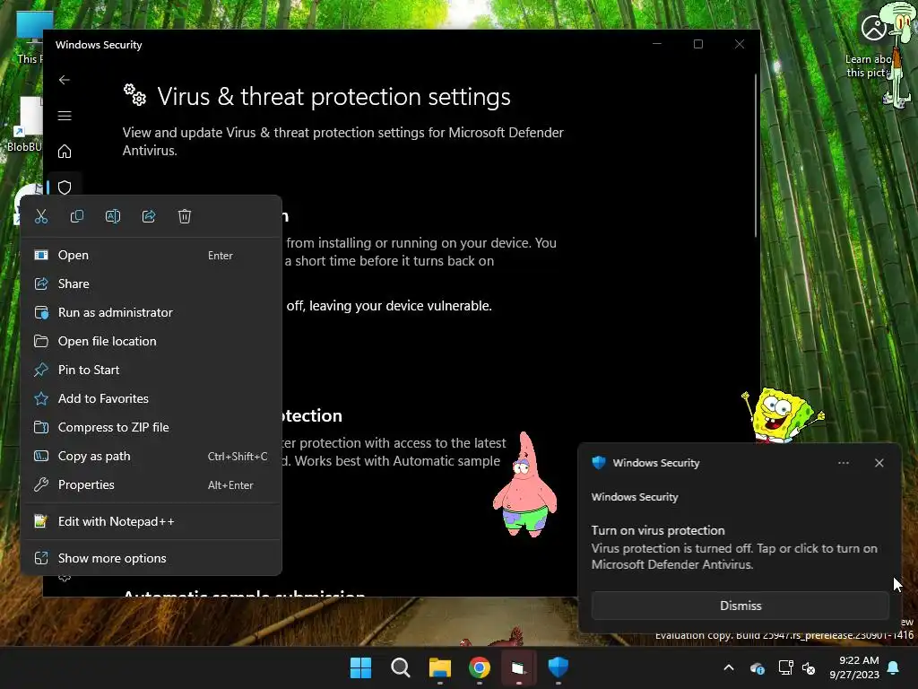This screenshot has height=689, width=918.
Task: Click the Learn about this picture desktop icon
Action: click(872, 46)
